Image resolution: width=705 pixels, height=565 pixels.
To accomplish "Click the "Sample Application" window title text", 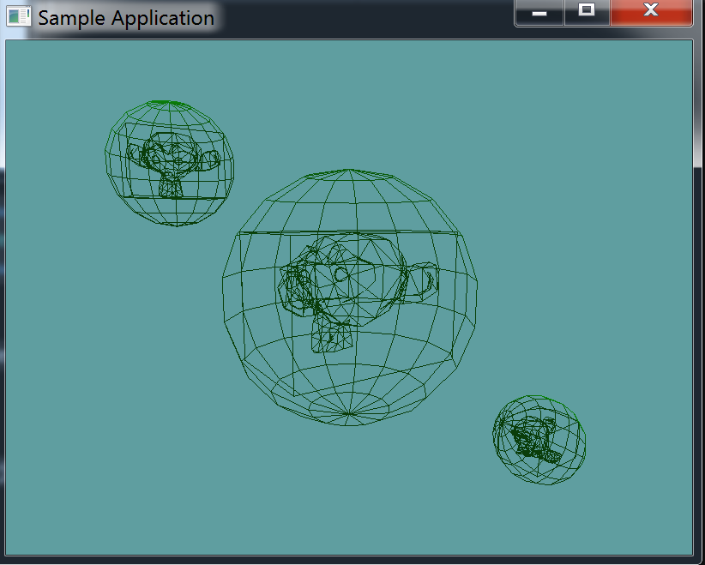I will click(126, 18).
